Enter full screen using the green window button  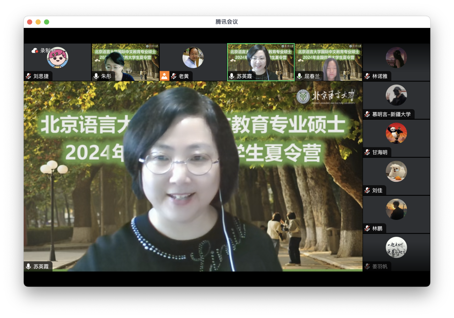pyautogui.click(x=46, y=22)
